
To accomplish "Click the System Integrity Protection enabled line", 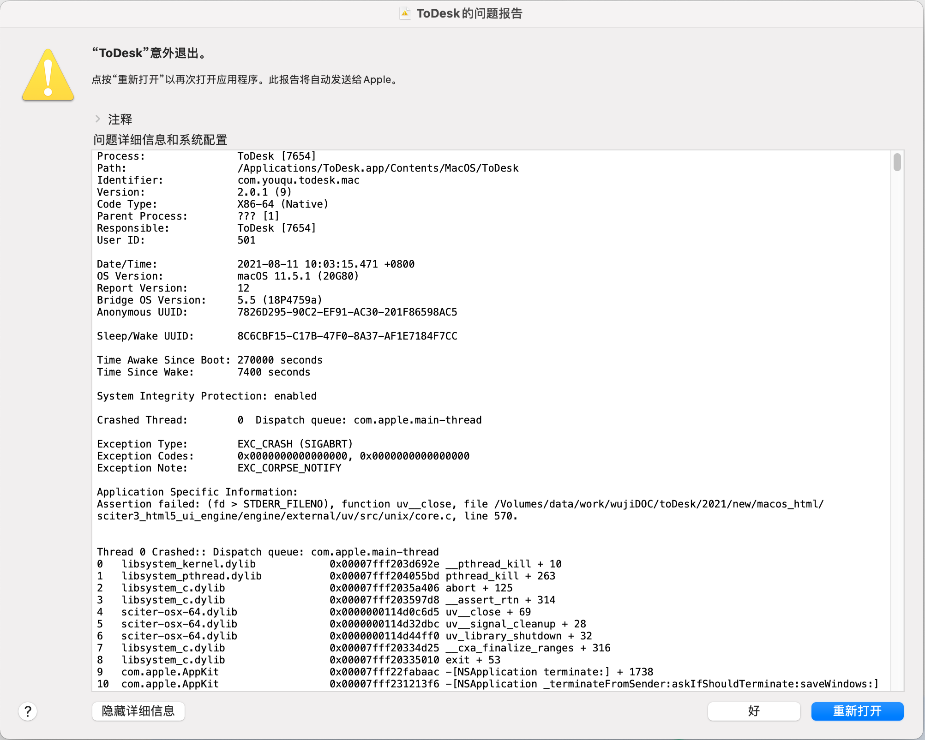I will [x=207, y=396].
